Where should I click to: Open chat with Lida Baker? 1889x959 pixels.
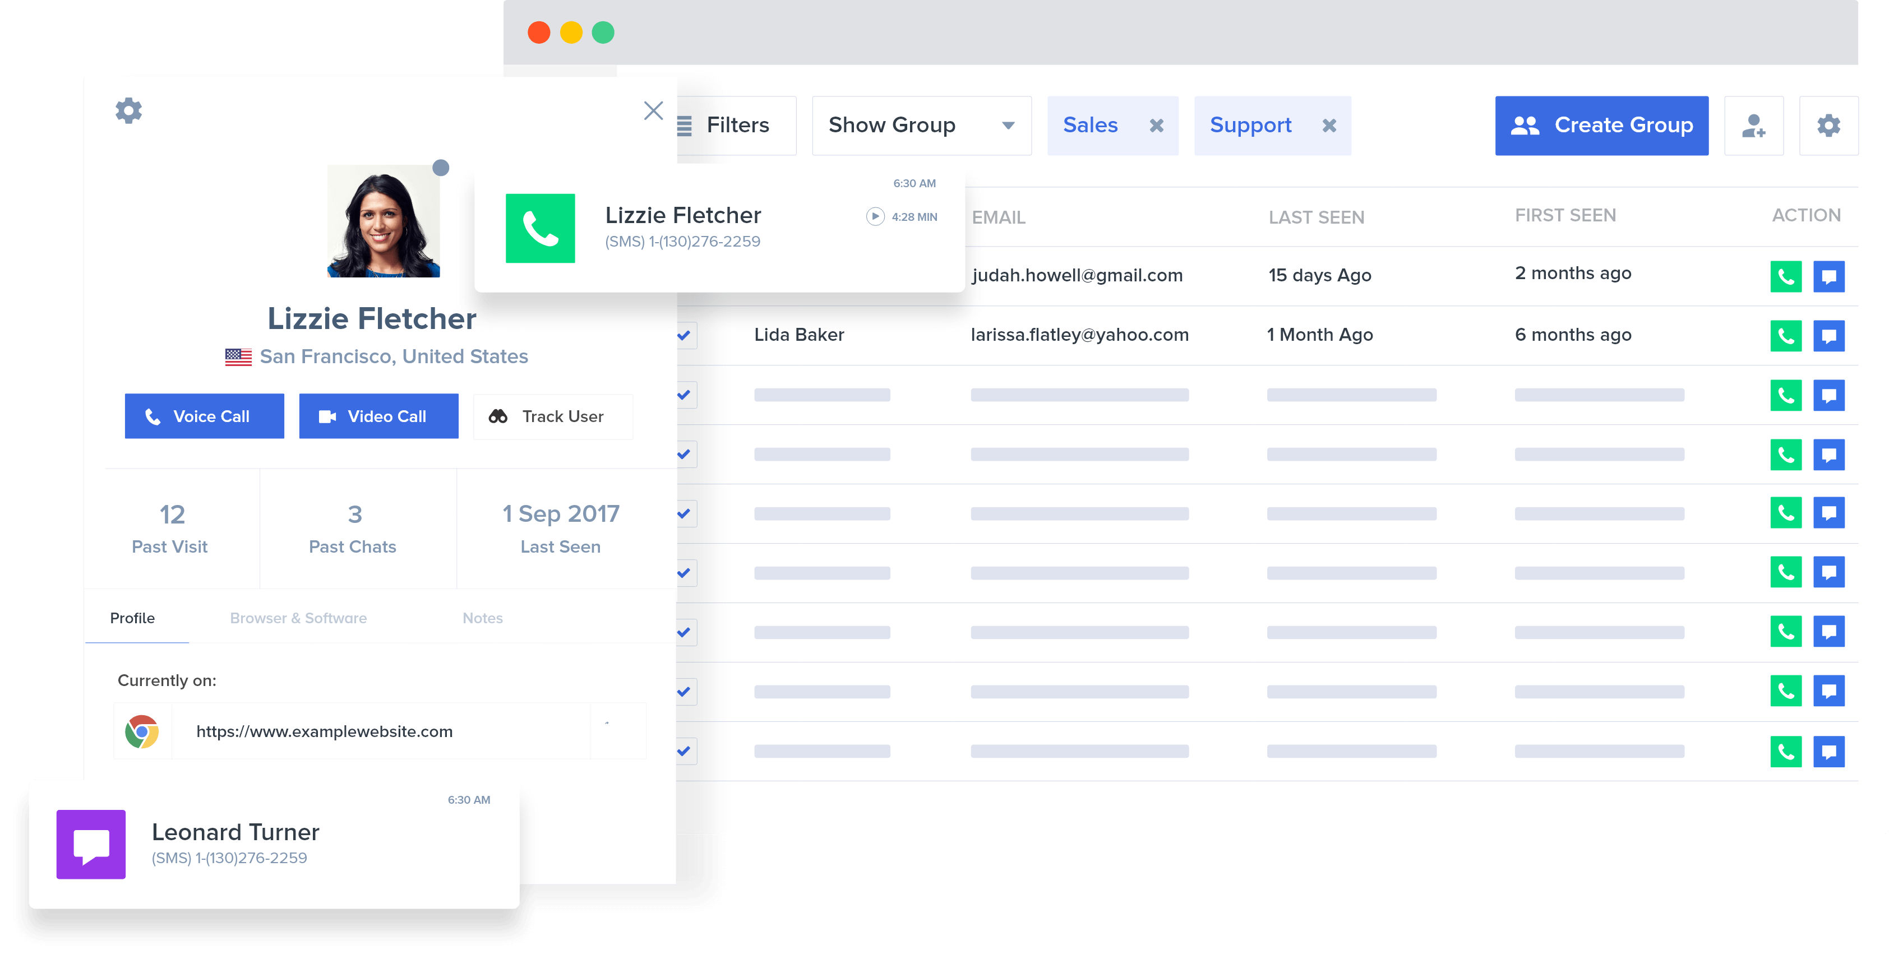tap(1829, 336)
